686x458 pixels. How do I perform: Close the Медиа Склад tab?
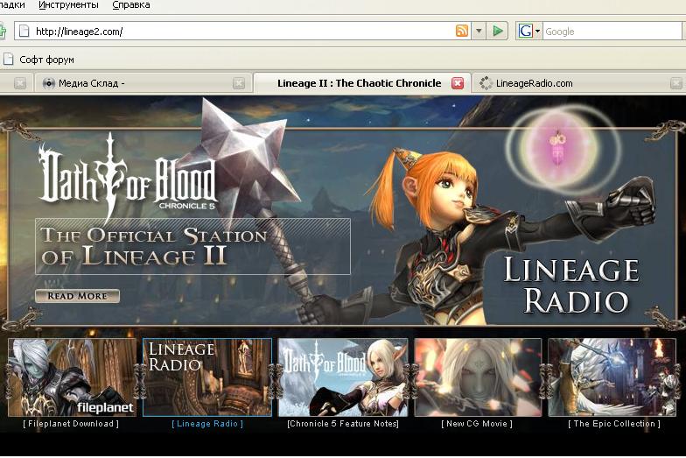tap(238, 83)
